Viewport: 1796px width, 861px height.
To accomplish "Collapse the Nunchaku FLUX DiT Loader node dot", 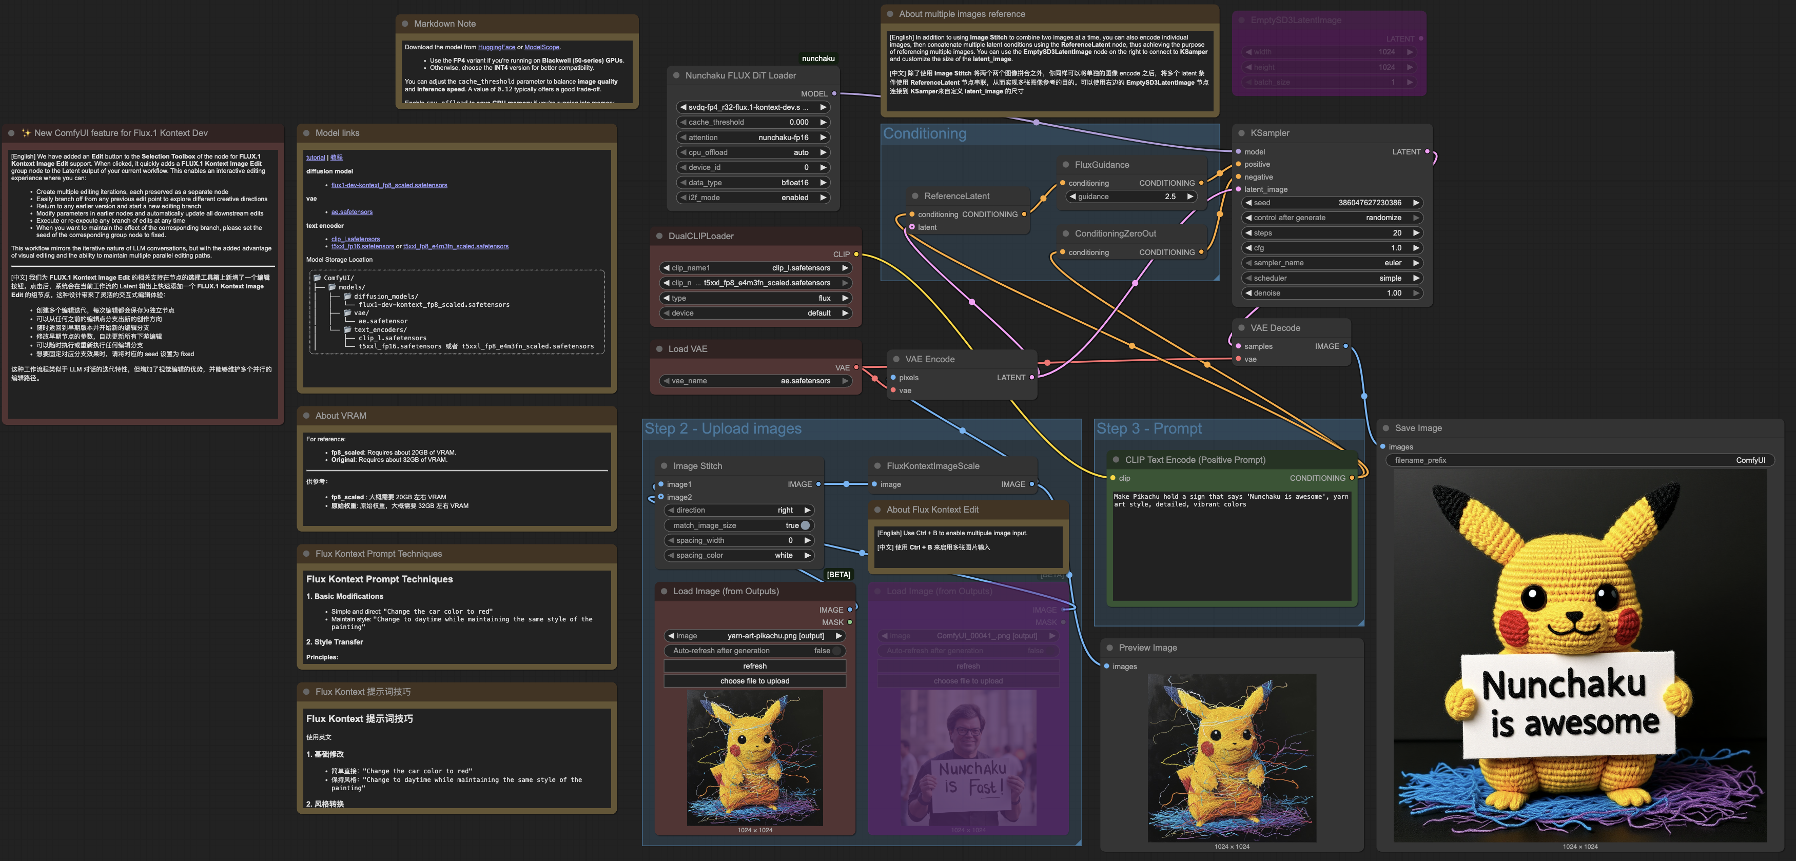I will pos(676,75).
